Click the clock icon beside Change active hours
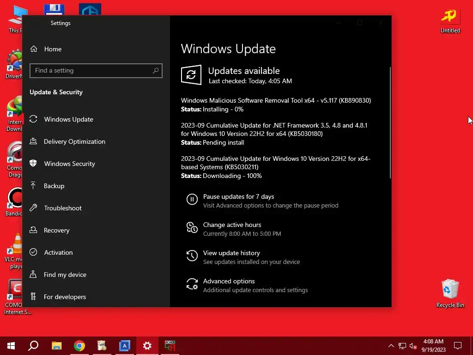This screenshot has width=473, height=355. [x=192, y=227]
